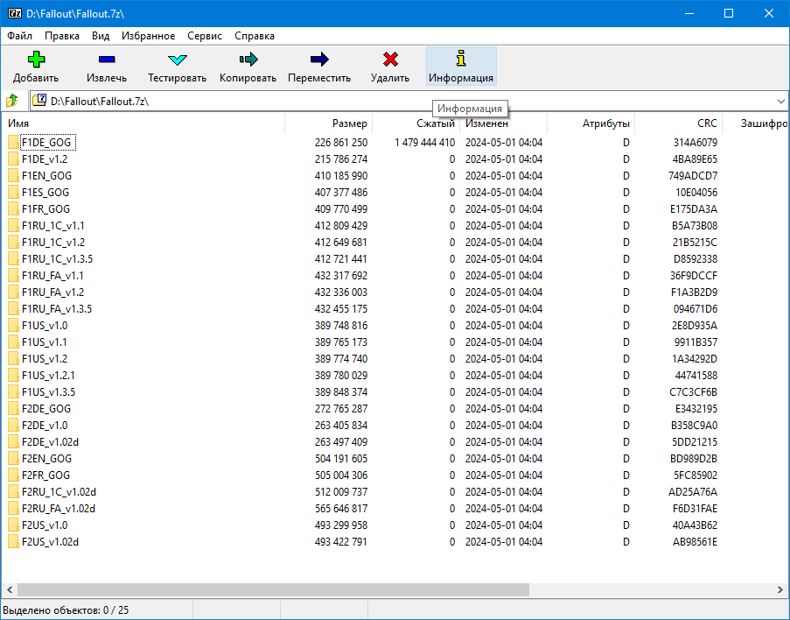Select folder icon of F2RU_FA_v1.02d

pyautogui.click(x=14, y=509)
